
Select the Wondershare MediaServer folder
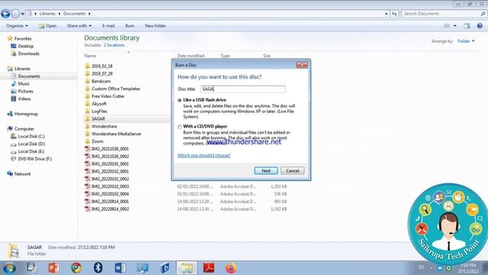click(x=116, y=134)
